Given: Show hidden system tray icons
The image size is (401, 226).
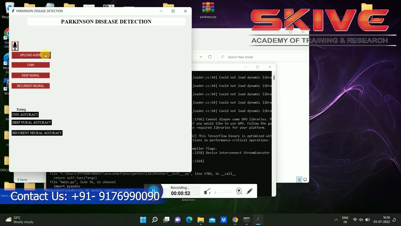Looking at the screenshot, I should (x=336, y=220).
